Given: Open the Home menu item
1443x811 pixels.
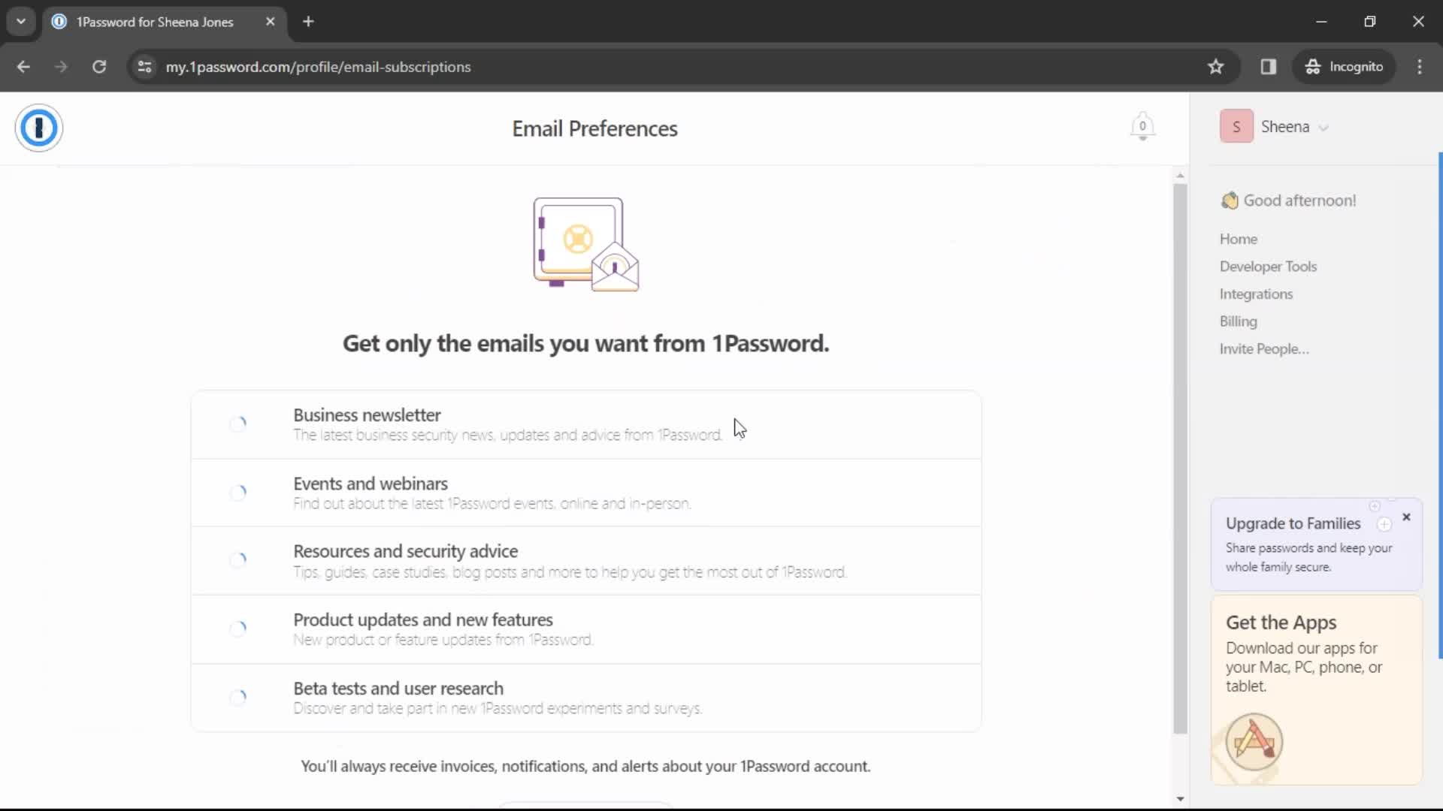Looking at the screenshot, I should pos(1239,239).
